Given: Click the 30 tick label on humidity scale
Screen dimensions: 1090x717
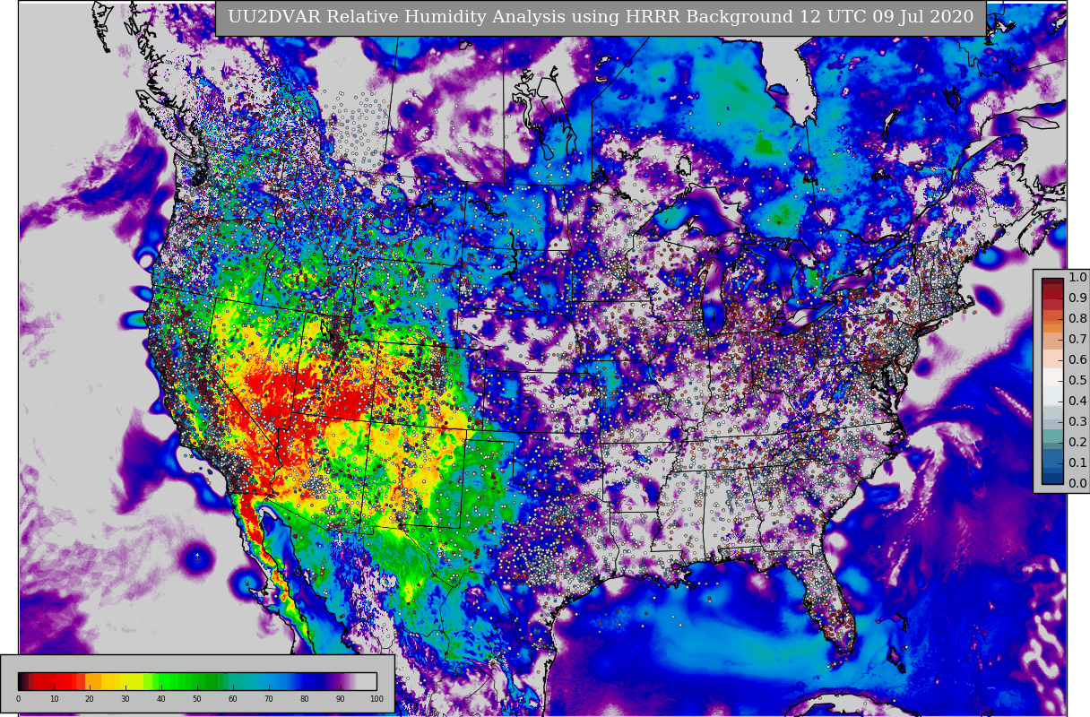Looking at the screenshot, I should click(125, 699).
